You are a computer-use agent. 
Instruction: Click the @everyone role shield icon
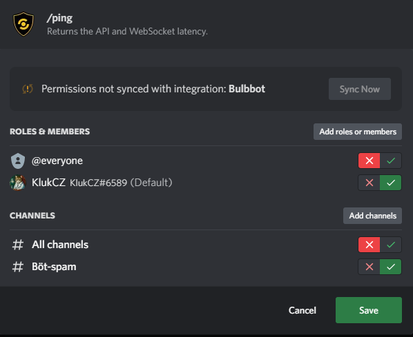coord(18,161)
